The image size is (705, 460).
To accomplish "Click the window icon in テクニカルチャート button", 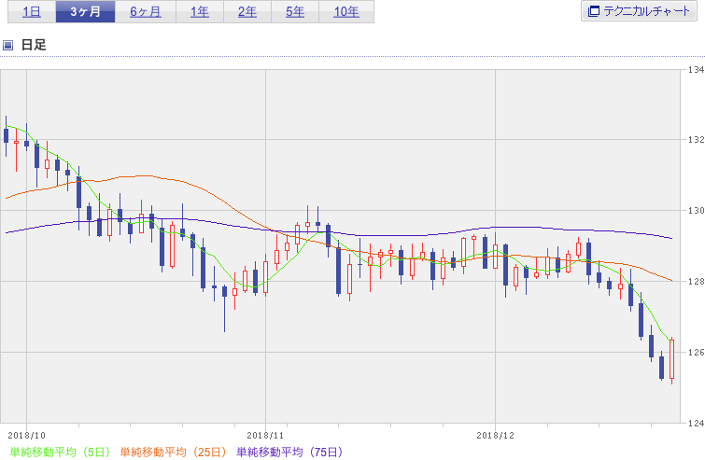I will tap(594, 11).
